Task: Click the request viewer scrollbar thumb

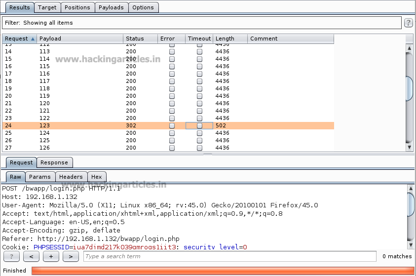Action: coord(411,204)
